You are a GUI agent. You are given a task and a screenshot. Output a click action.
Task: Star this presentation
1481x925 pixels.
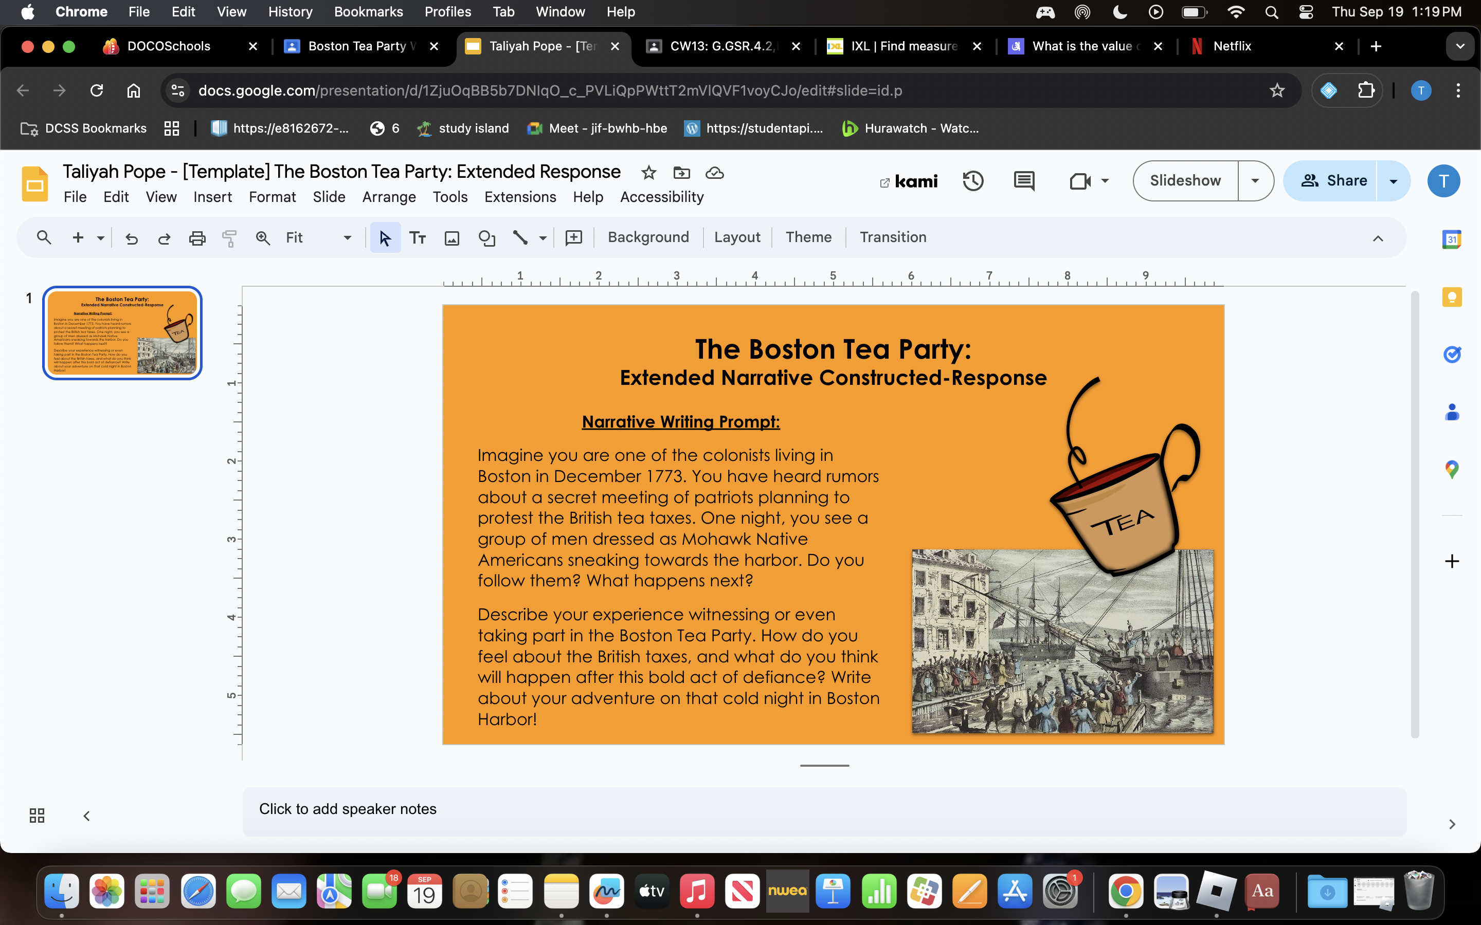[648, 173]
